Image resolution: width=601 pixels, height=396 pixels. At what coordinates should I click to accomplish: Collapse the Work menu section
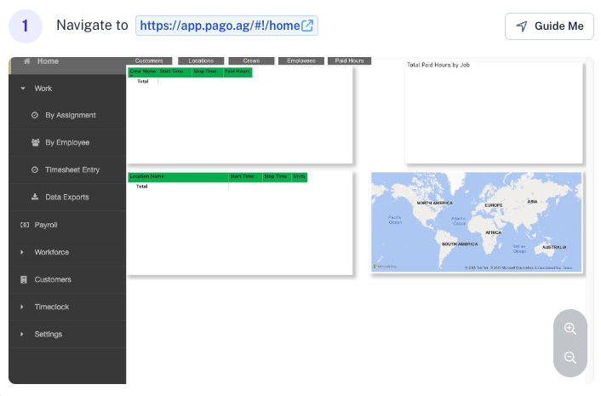click(23, 89)
